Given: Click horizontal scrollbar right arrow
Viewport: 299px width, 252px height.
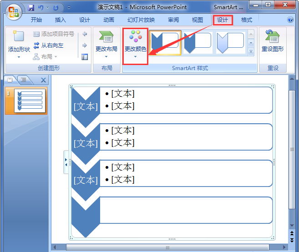Looking at the screenshot, I should pyautogui.click(x=284, y=247).
